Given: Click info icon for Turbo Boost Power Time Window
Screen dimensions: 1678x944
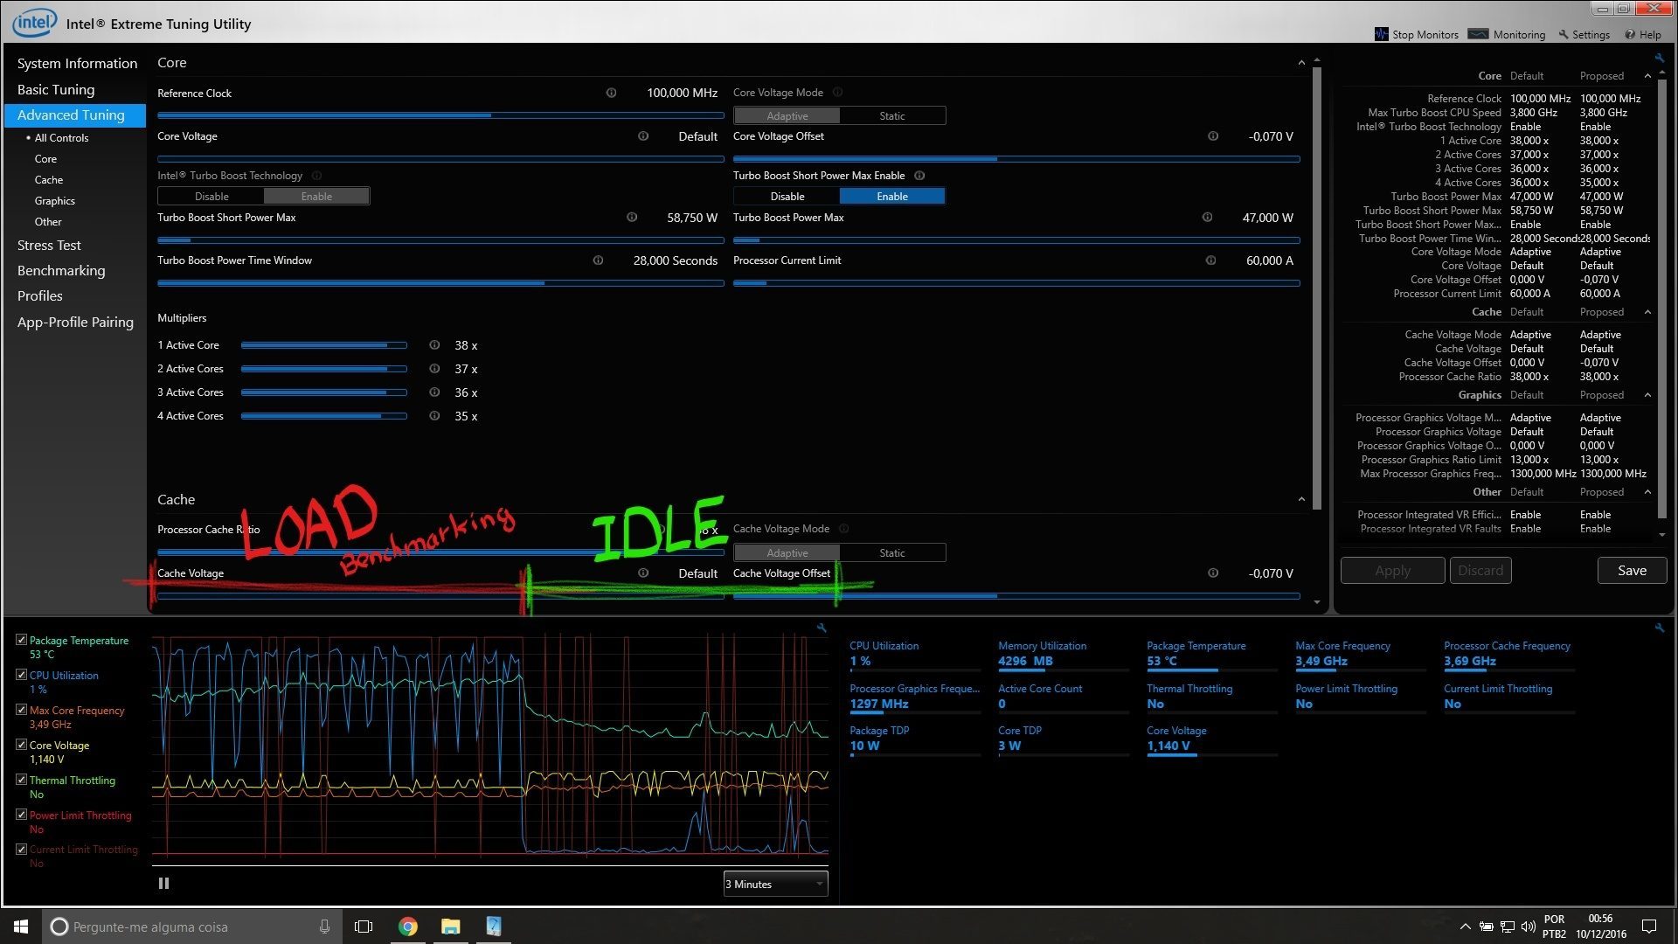Looking at the screenshot, I should tap(598, 260).
